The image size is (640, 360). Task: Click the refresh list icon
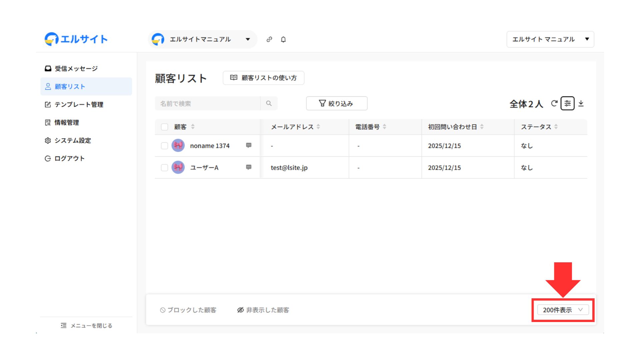click(554, 104)
